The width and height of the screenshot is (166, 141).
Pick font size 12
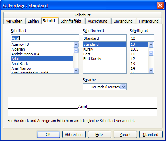139,59
